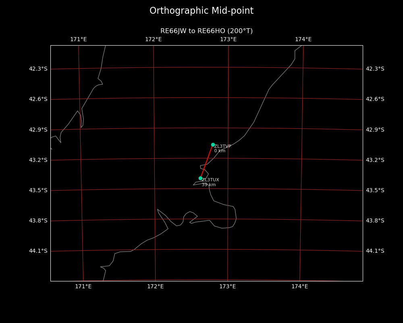Click the 39 km distance label

pyautogui.click(x=208, y=185)
